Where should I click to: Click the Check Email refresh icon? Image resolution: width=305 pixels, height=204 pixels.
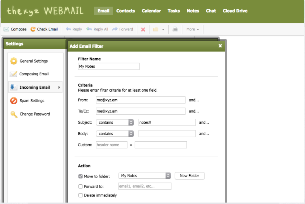tap(33, 29)
